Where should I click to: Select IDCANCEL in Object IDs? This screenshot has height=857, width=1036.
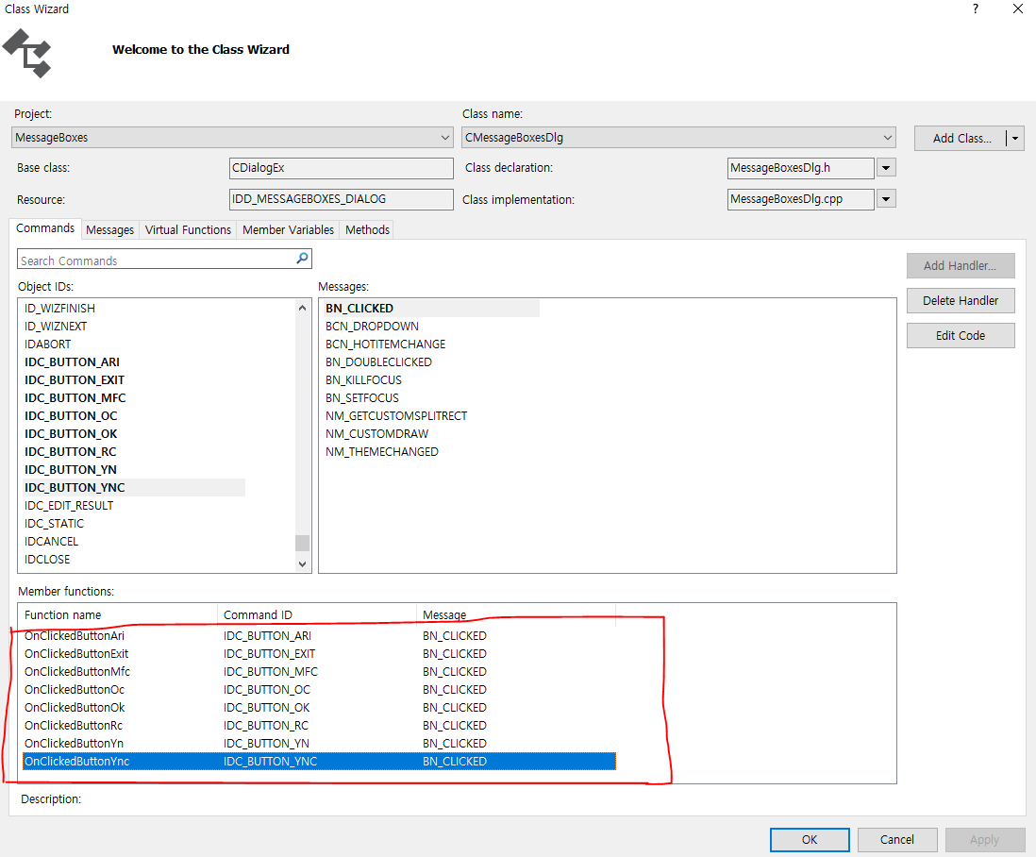point(52,541)
